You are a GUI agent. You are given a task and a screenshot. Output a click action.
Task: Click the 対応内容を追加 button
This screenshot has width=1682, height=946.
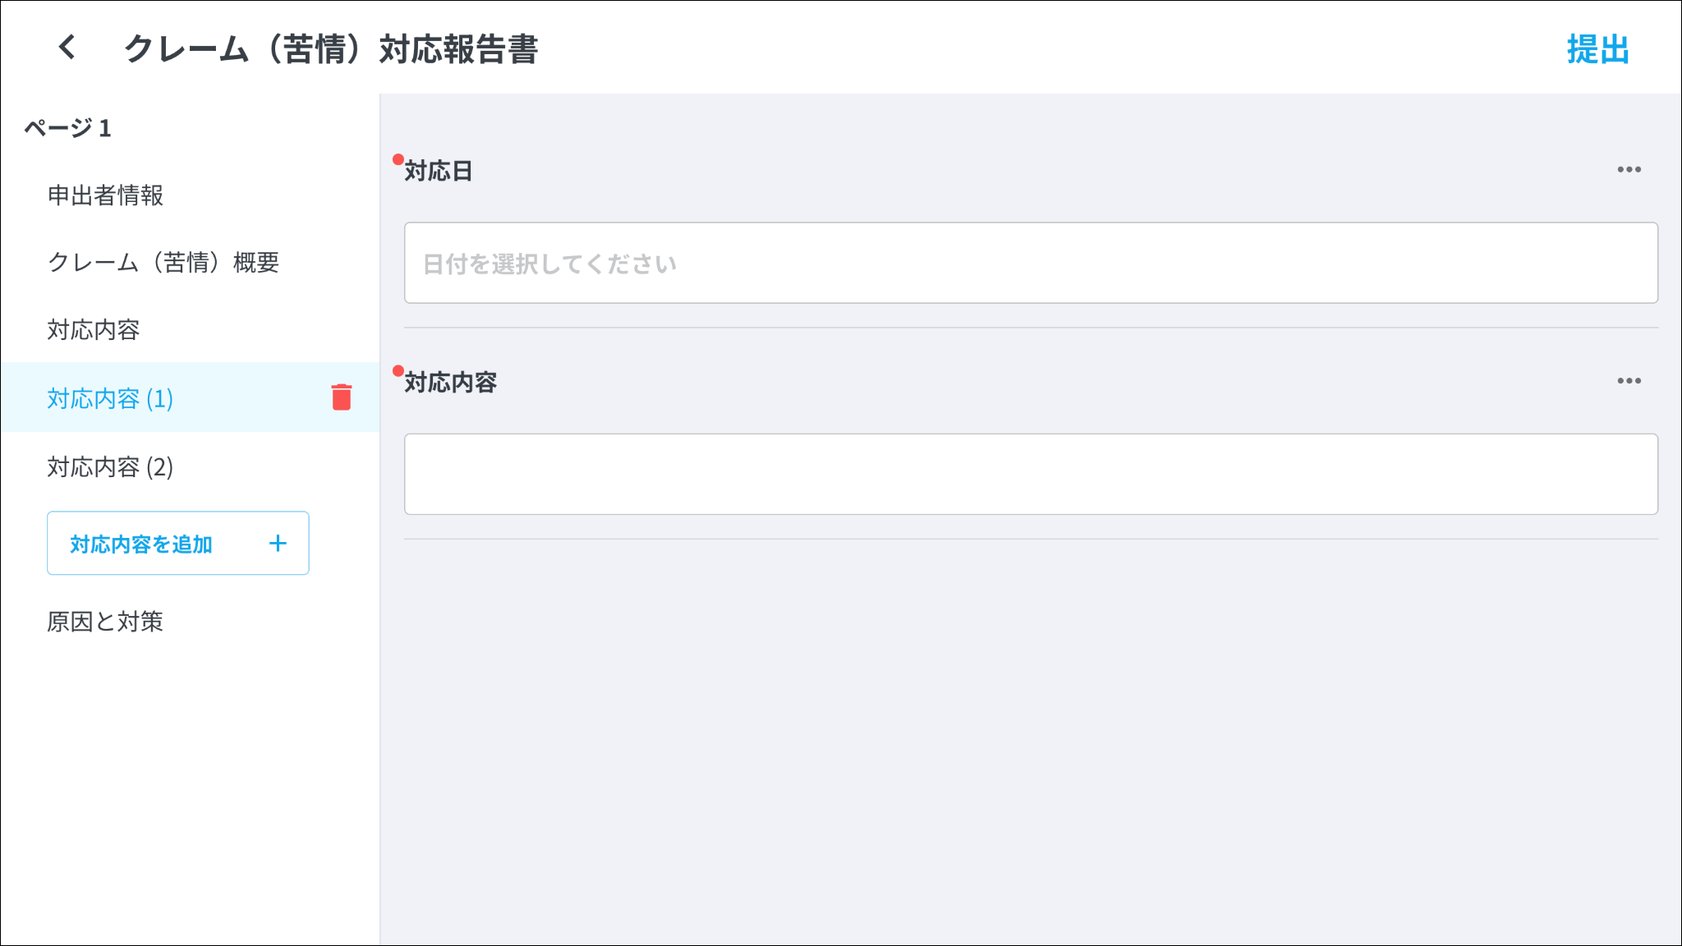[141, 544]
